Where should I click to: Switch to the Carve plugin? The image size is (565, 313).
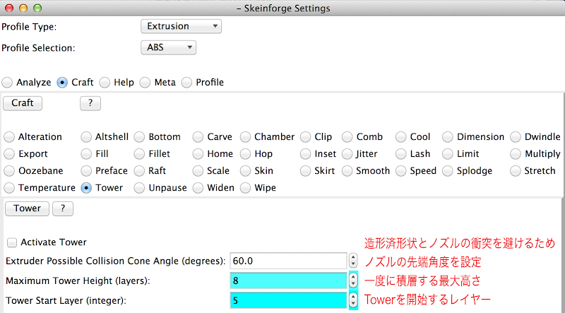198,137
